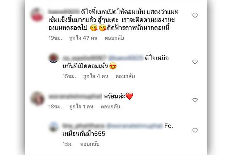Screen dimensions: 233x155
Task: Open avatar beside the พร้อมค่ะ comment
Action: (37, 99)
